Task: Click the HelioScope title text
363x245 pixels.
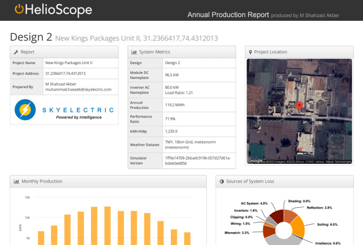Action: (x=58, y=10)
